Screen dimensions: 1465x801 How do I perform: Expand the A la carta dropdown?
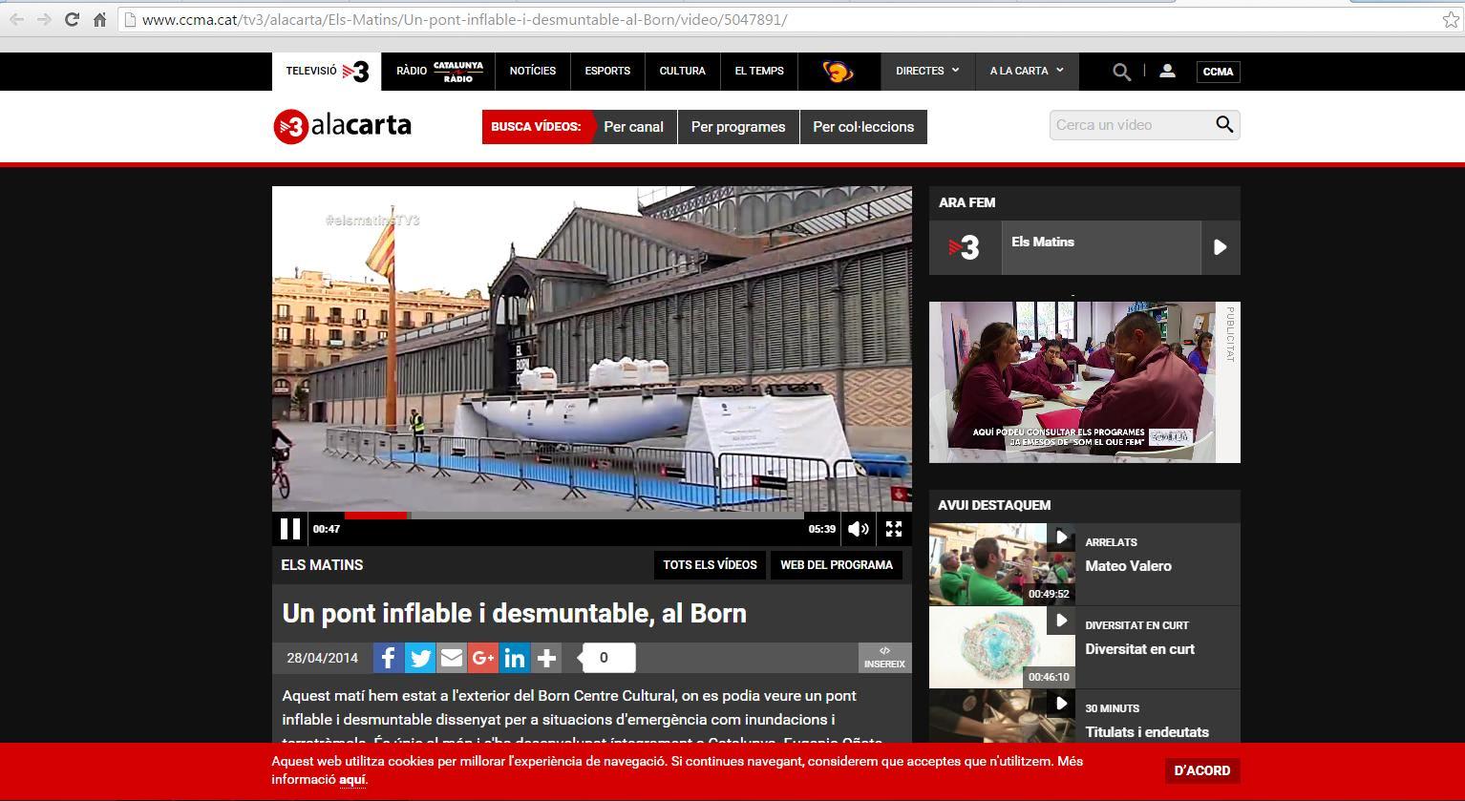(1027, 72)
